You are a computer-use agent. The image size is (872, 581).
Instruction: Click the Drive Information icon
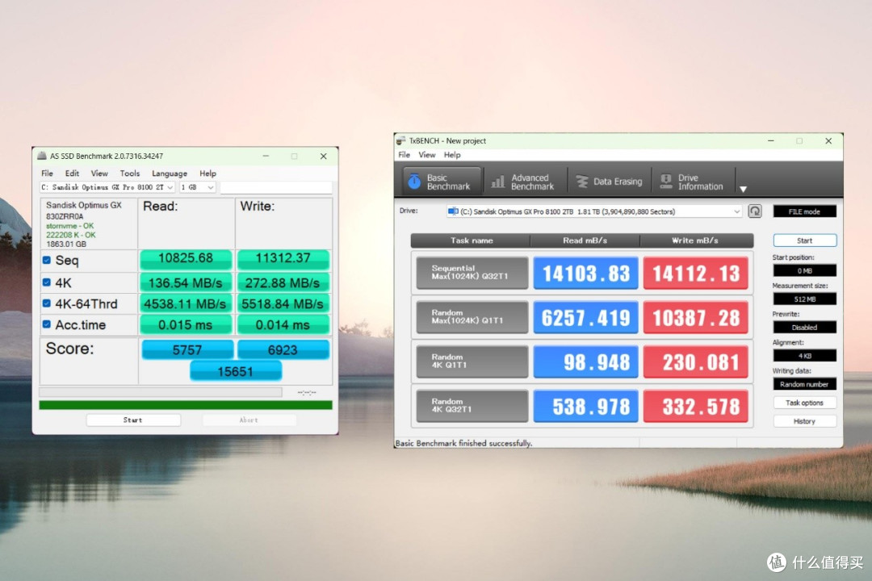tap(665, 182)
